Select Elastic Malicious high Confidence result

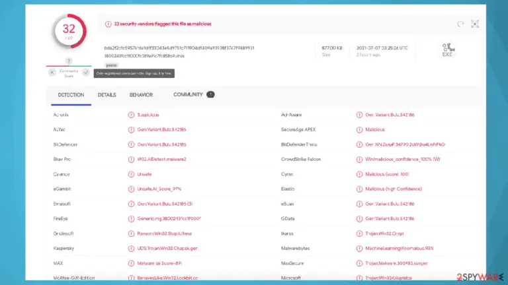click(394, 189)
